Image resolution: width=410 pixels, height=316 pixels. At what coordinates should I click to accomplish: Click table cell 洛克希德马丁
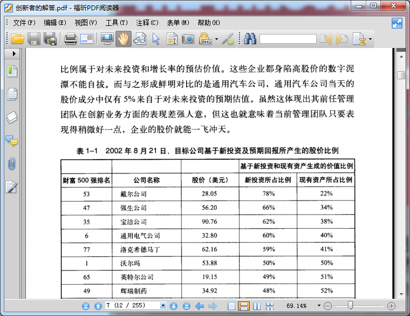pyautogui.click(x=140, y=250)
